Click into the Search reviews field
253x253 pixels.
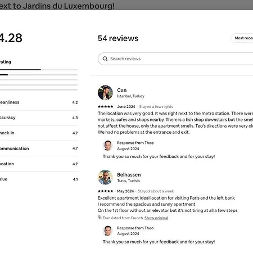(x=175, y=59)
